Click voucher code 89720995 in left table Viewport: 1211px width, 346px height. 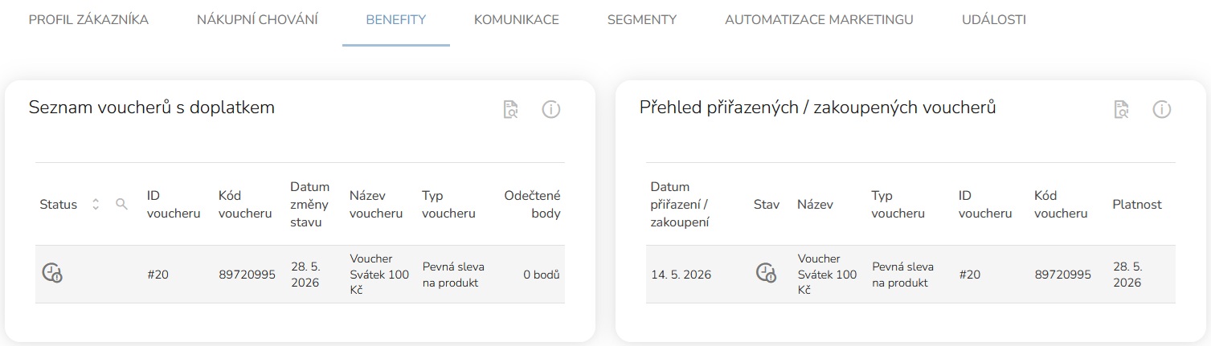(247, 275)
